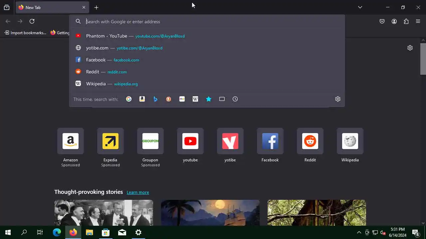The height and width of the screenshot is (239, 426).
Task: Open story card with moonlit ship
Action: [210, 213]
